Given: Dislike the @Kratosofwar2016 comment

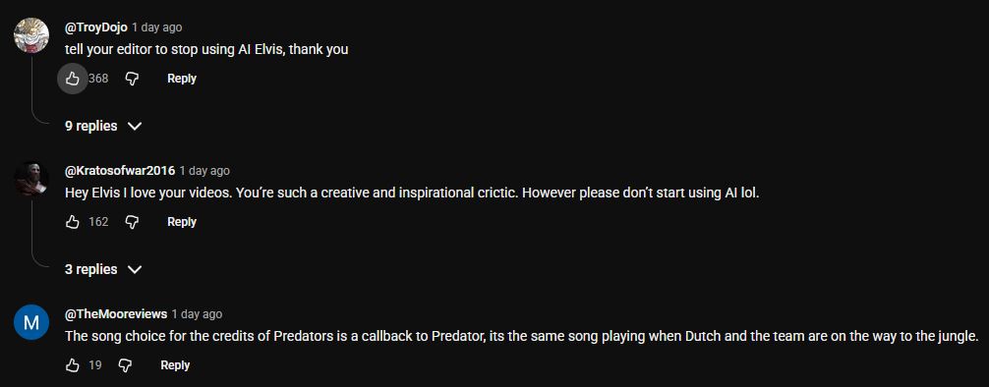Looking at the screenshot, I should pos(132,222).
